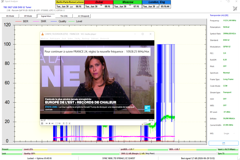
Task: Click the BitRate value 59,090 Mbit/s
Action: click(x=229, y=118)
